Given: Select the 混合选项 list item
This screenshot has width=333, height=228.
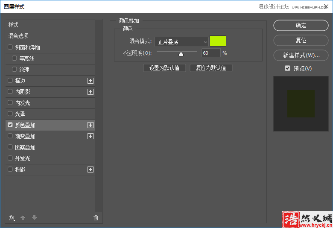Looking at the screenshot, I should [50, 36].
